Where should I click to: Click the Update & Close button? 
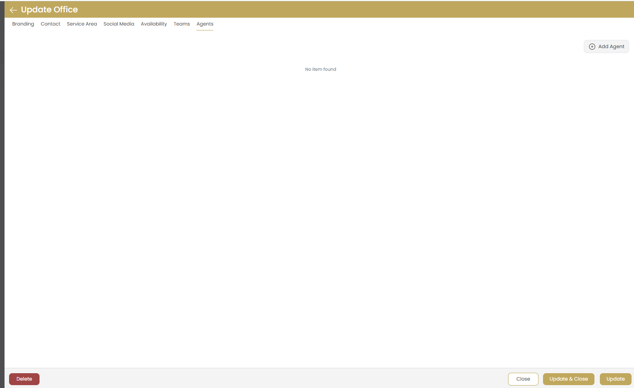click(x=568, y=379)
